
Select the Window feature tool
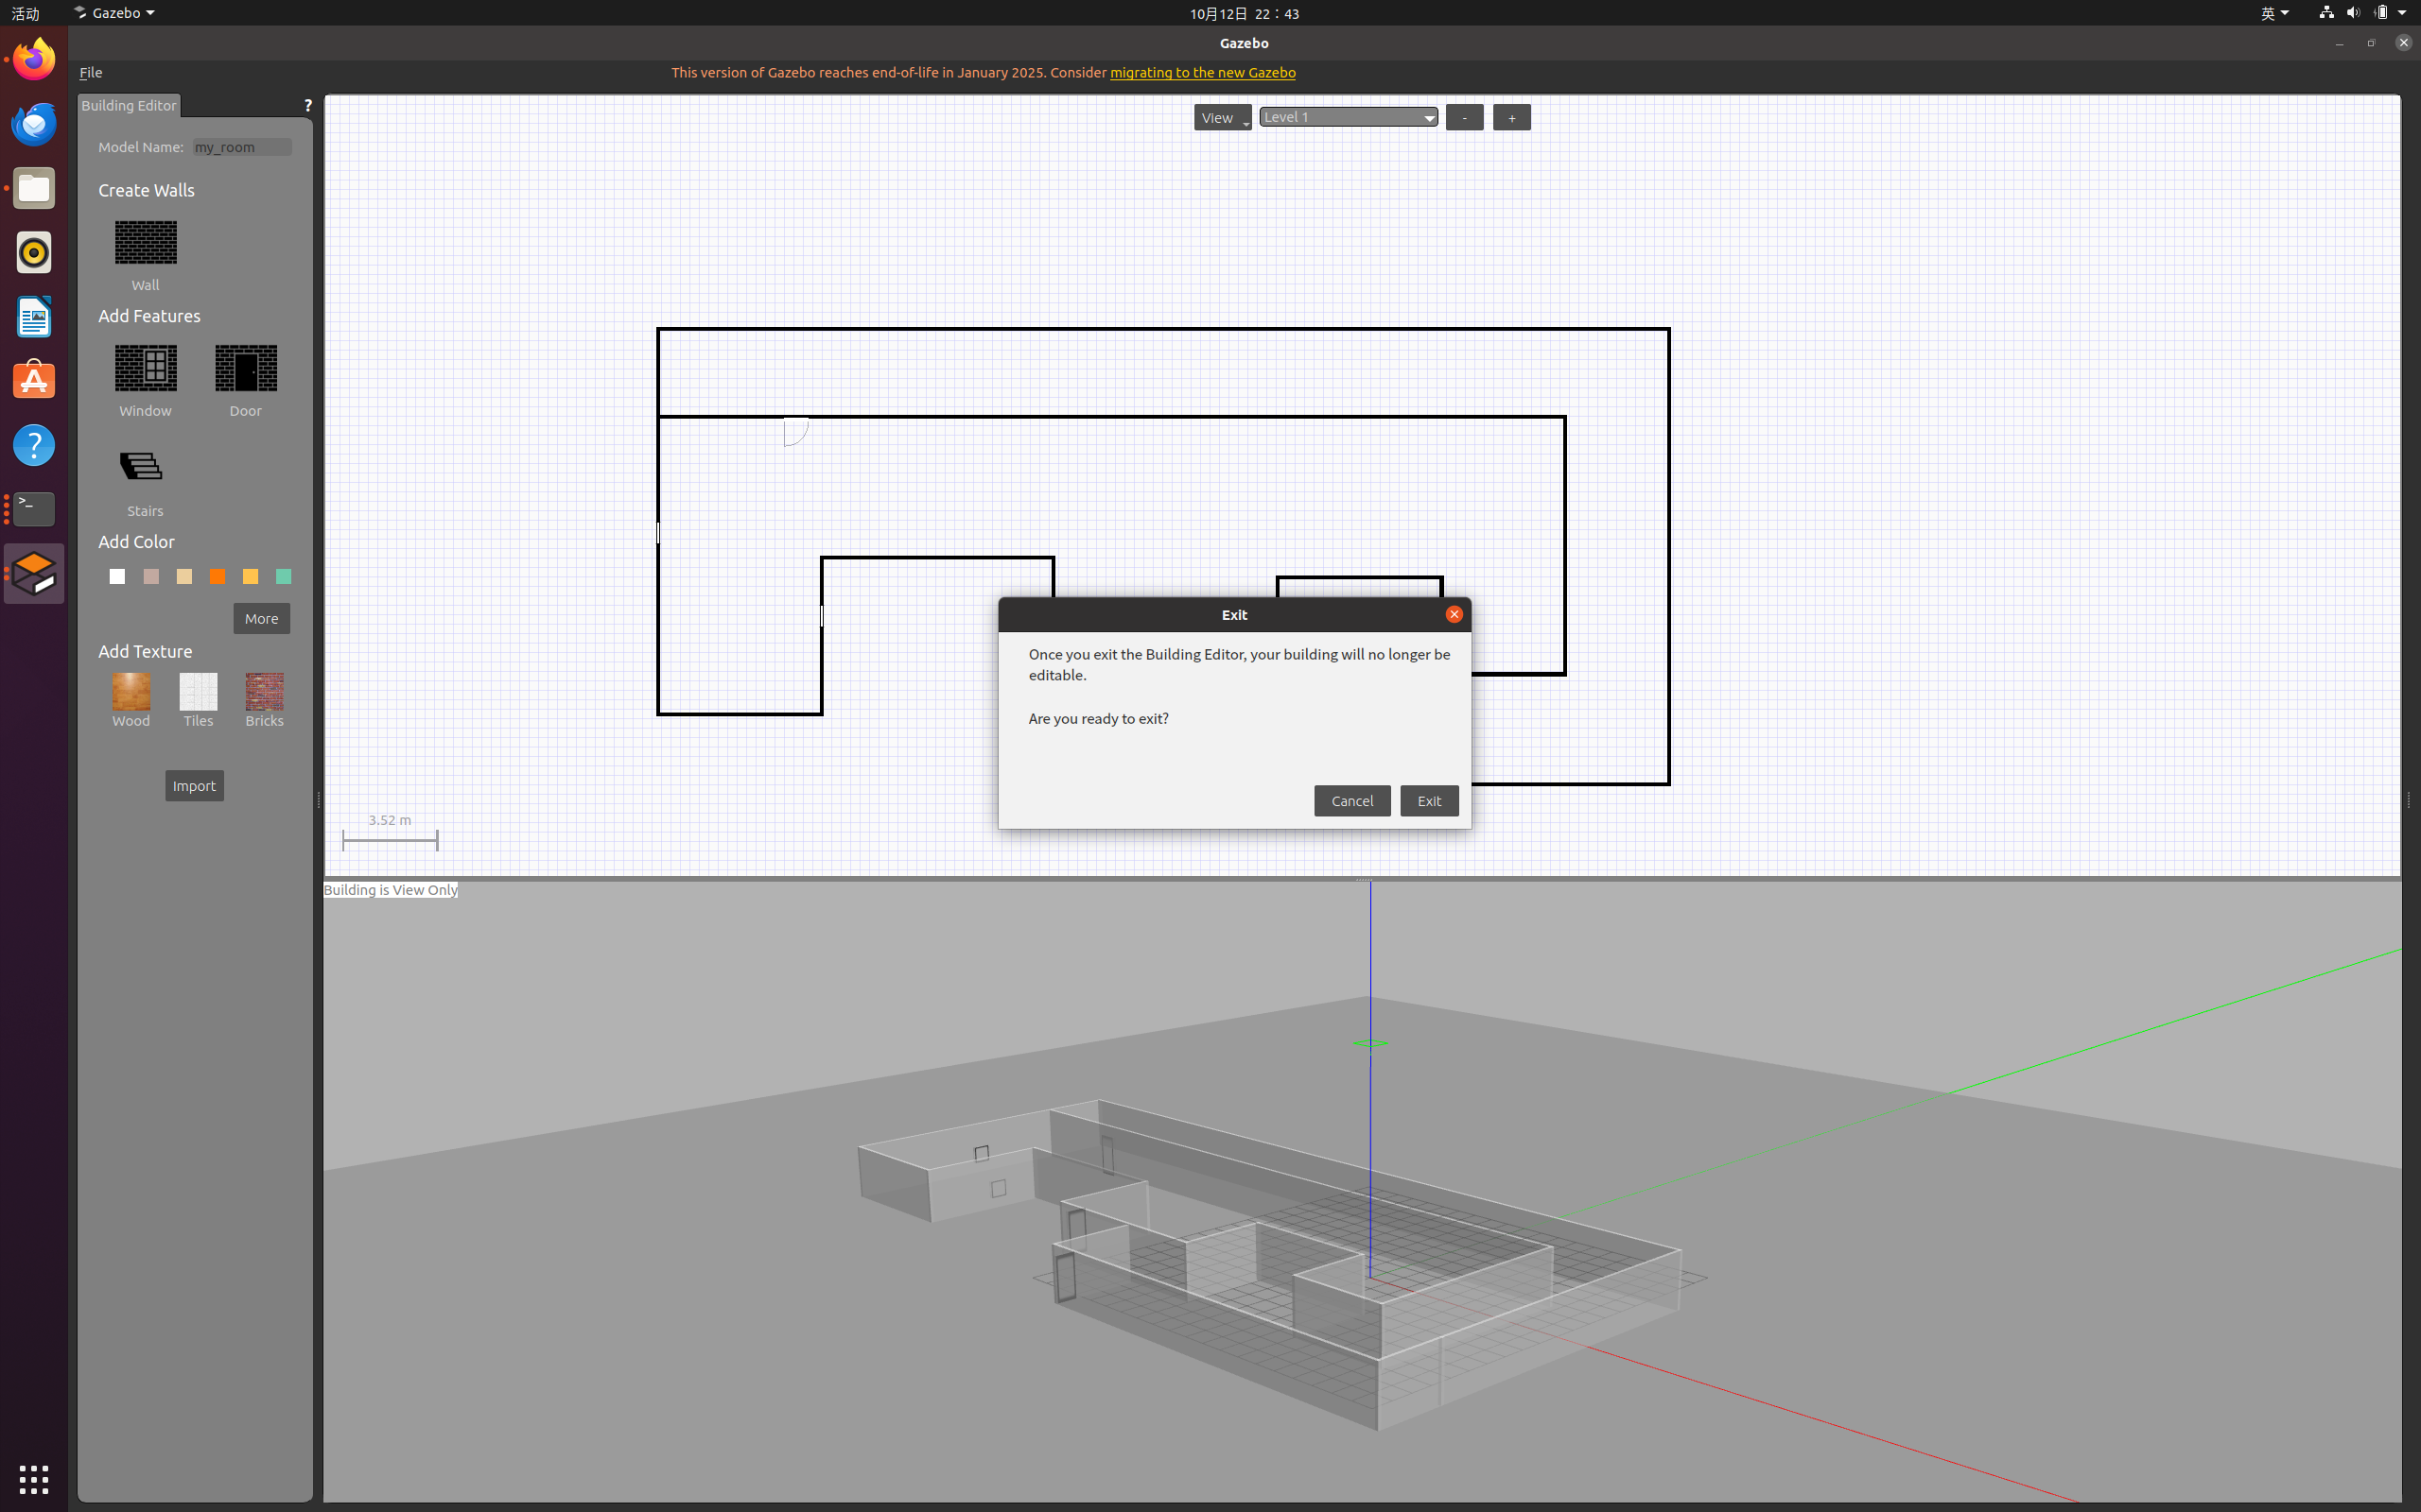146,369
